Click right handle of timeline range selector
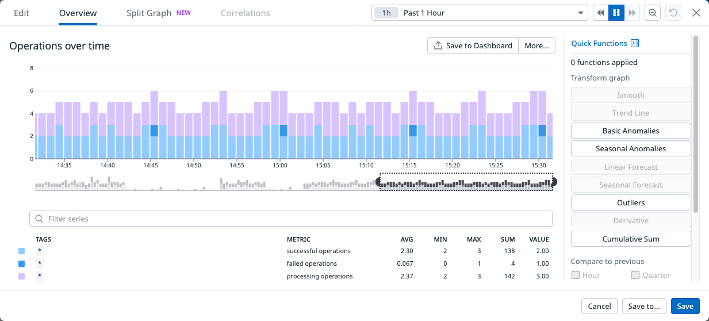The width and height of the screenshot is (709, 321). pyautogui.click(x=554, y=182)
